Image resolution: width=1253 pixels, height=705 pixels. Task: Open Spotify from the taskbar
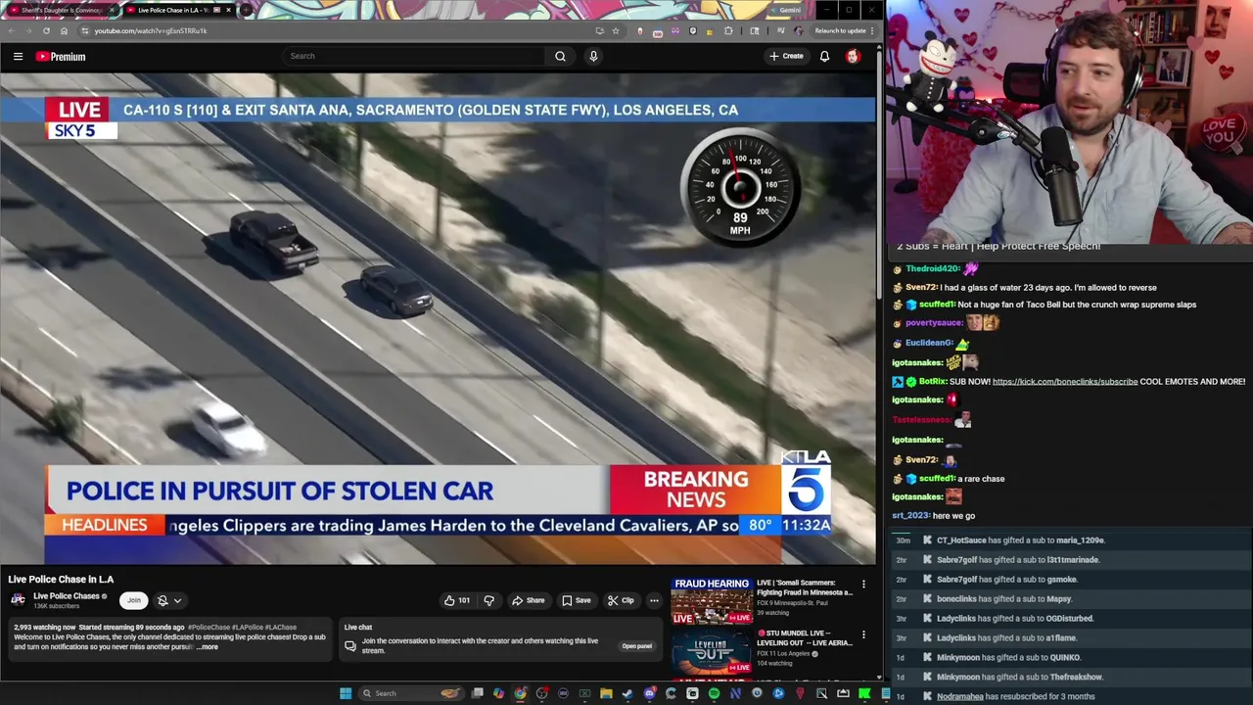[714, 693]
